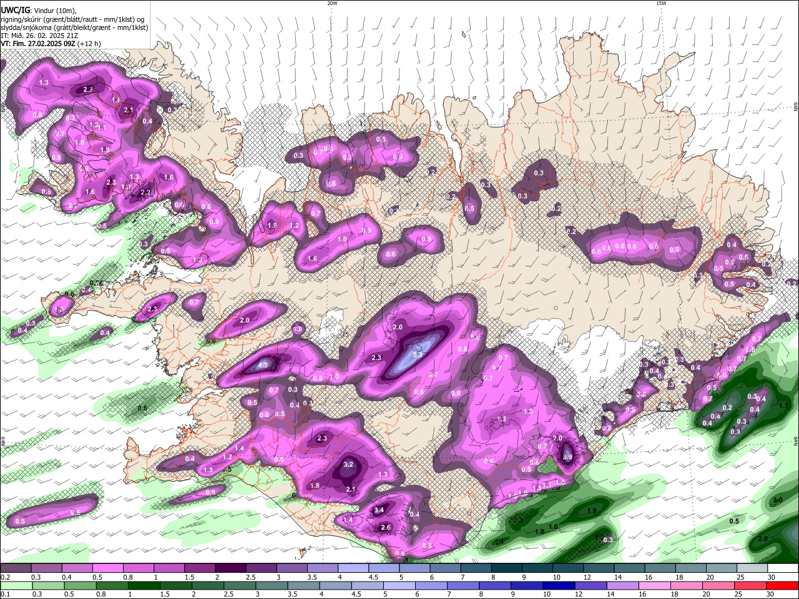Click the 3.9 value near the southeast coast

click(567, 457)
